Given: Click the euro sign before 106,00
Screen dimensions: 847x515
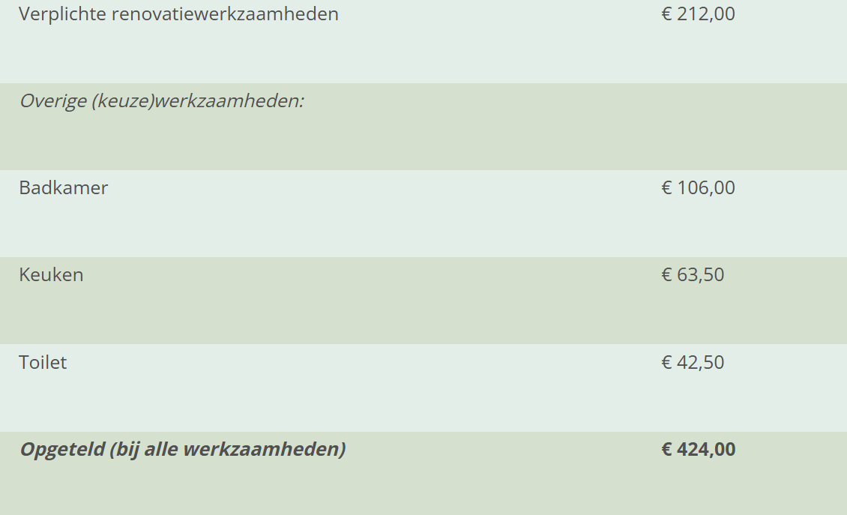Looking at the screenshot, I should click(x=667, y=188).
